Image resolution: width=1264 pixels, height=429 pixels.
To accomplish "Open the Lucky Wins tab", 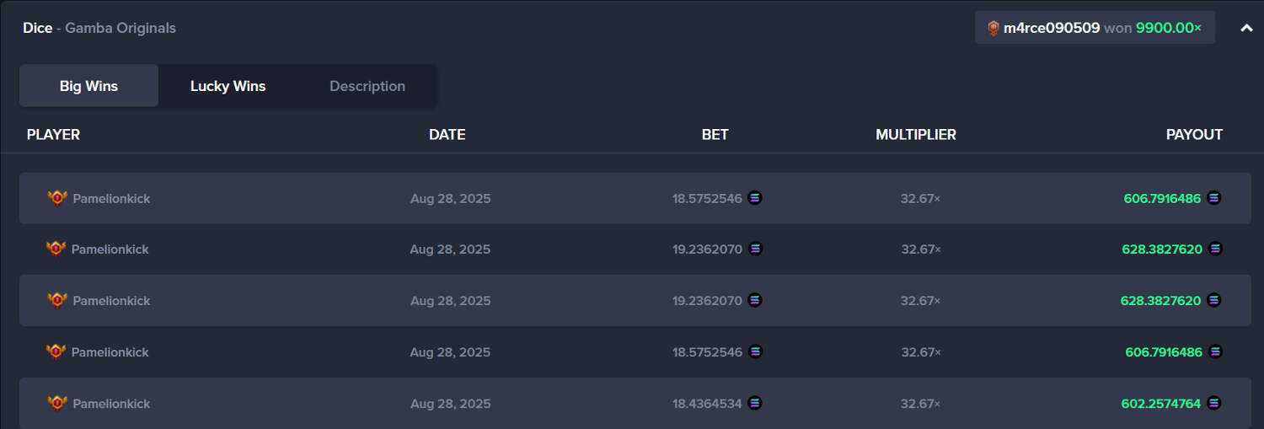I will [228, 86].
